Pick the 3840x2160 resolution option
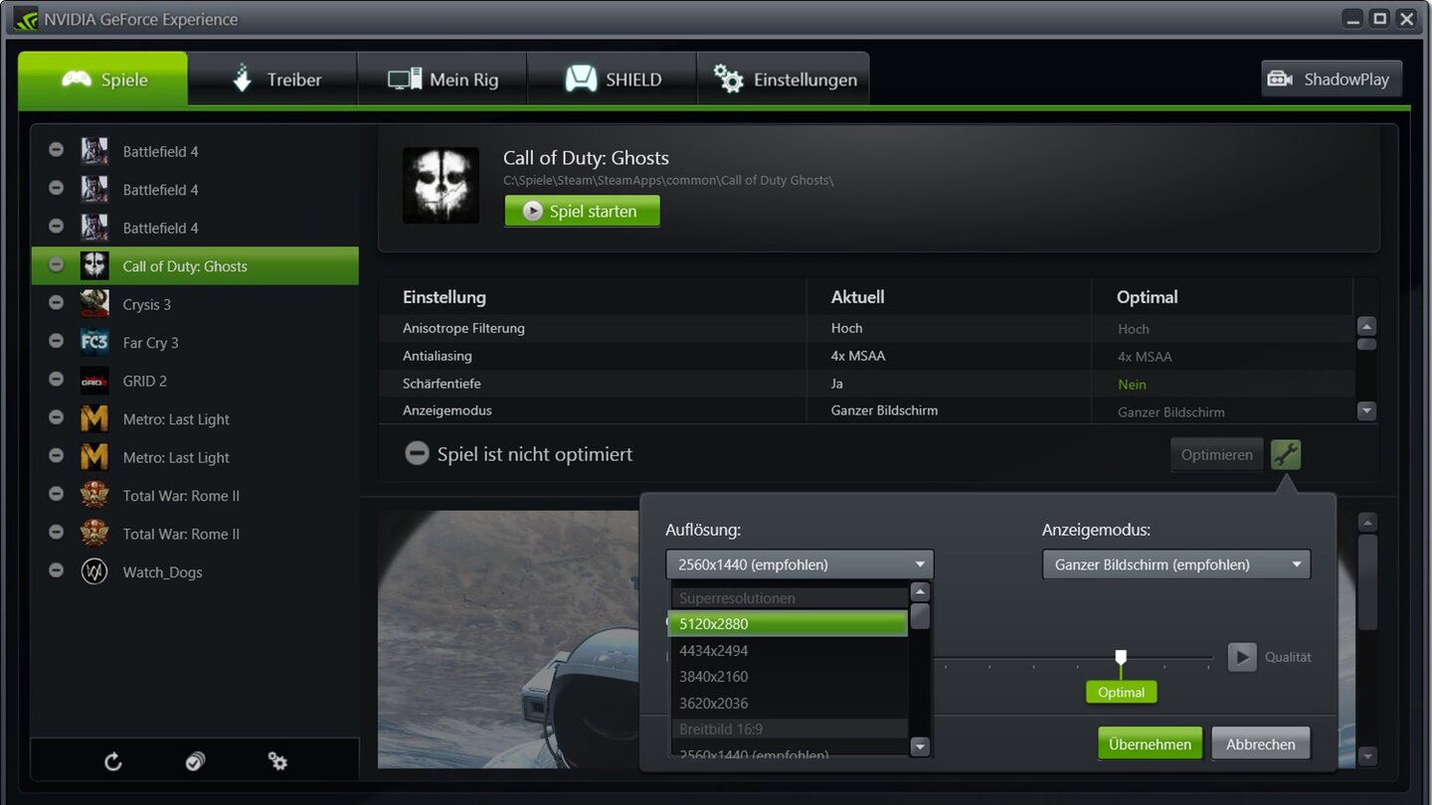The image size is (1432, 805). pos(789,676)
